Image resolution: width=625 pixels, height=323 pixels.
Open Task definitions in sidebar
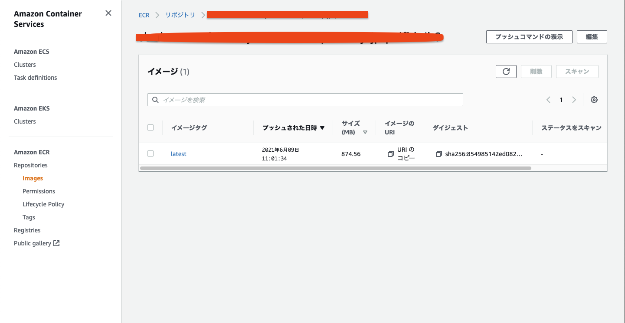[x=36, y=78]
